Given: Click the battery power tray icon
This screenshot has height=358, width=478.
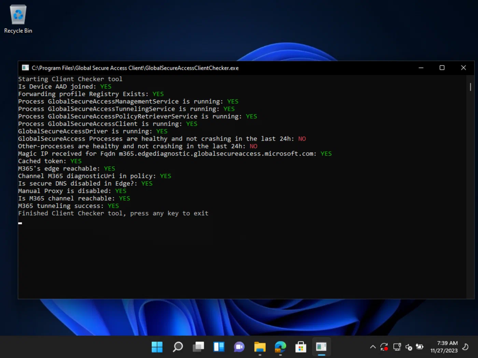Looking at the screenshot, I should (x=420, y=347).
